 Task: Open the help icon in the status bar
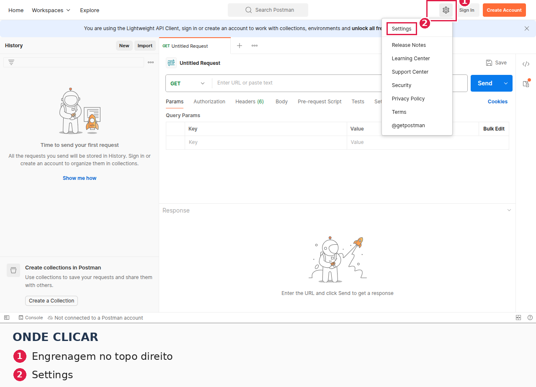(x=530, y=318)
